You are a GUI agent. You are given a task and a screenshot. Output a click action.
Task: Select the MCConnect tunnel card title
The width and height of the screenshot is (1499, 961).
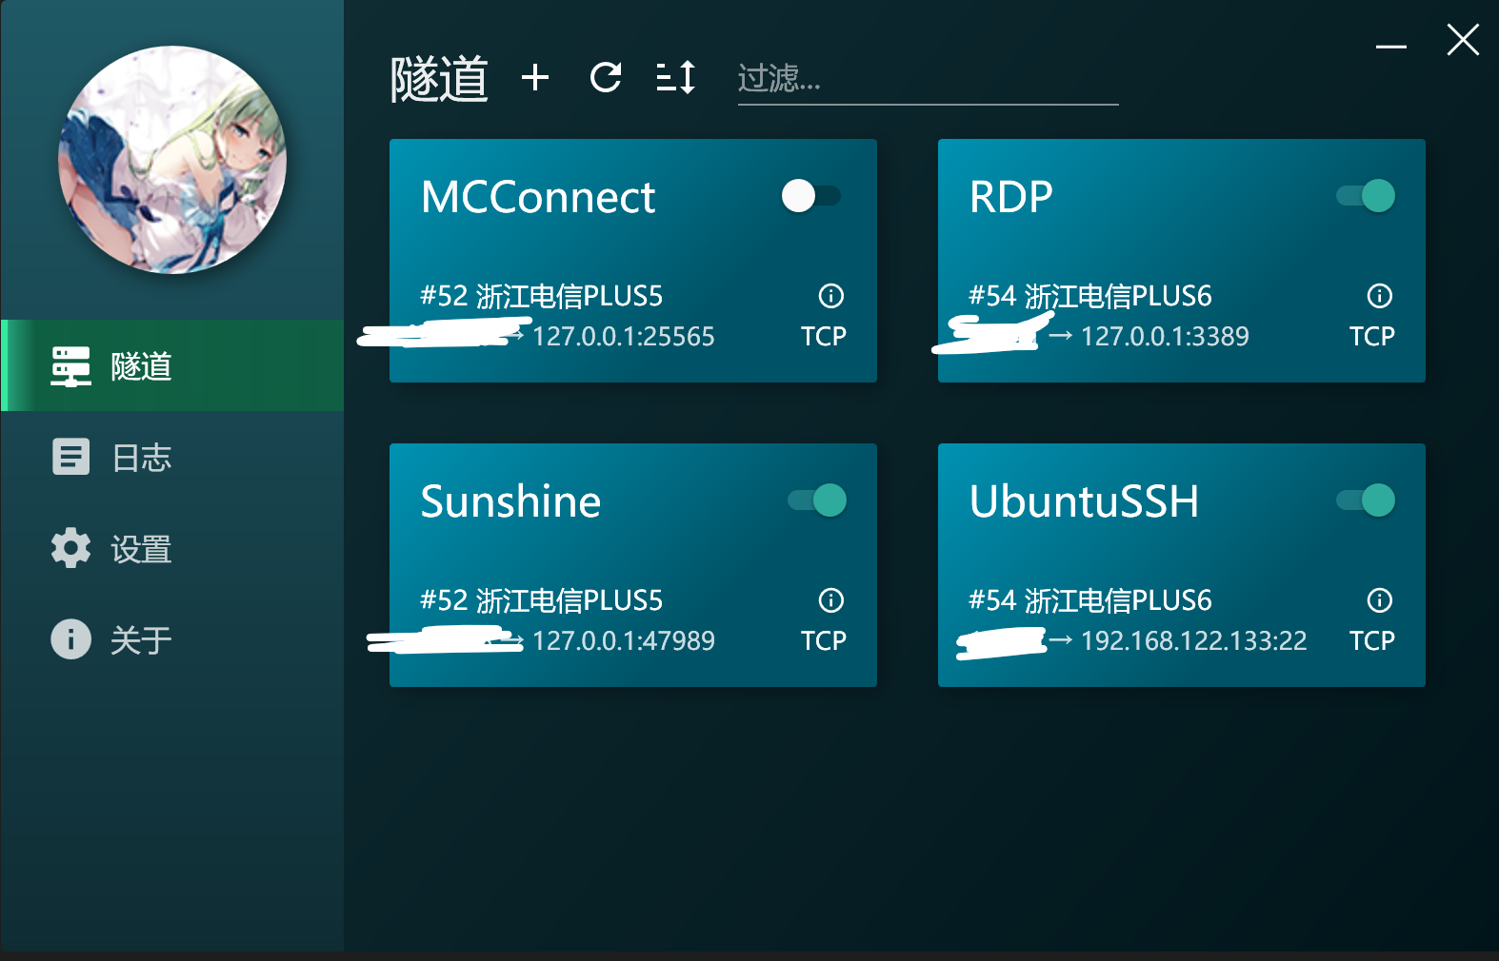[538, 198]
